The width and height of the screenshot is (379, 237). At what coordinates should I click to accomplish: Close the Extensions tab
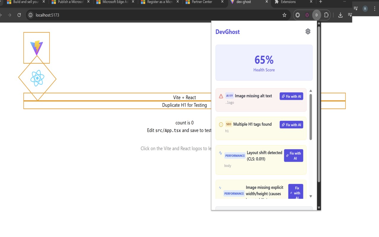coord(311,2)
